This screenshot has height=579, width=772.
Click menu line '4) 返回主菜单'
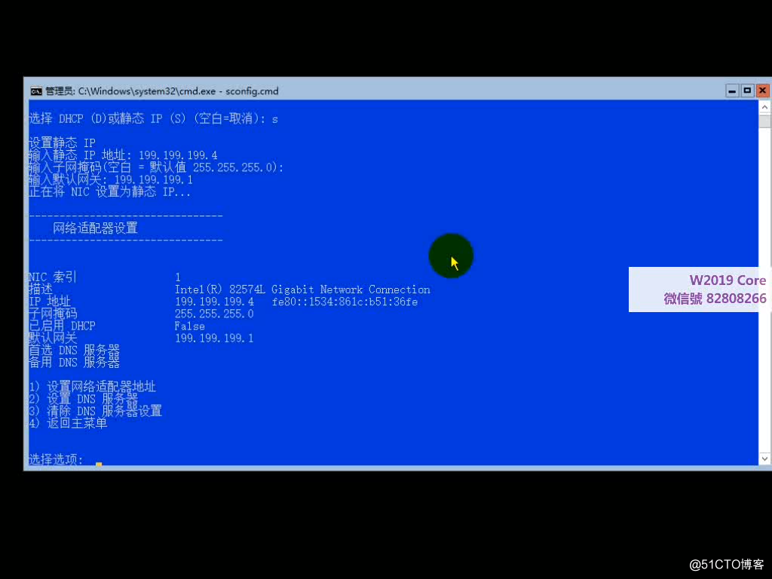click(x=68, y=423)
